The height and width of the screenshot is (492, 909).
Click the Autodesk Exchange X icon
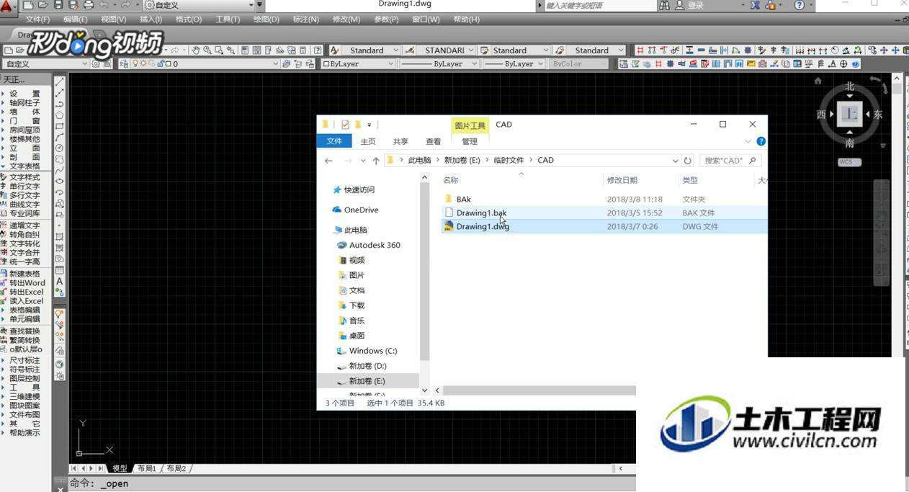click(x=755, y=5)
